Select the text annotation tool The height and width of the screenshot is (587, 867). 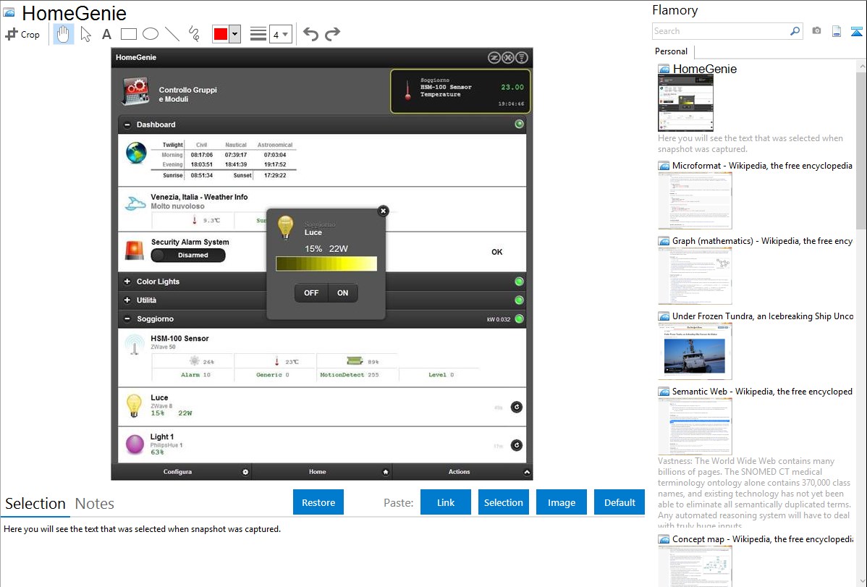[106, 34]
